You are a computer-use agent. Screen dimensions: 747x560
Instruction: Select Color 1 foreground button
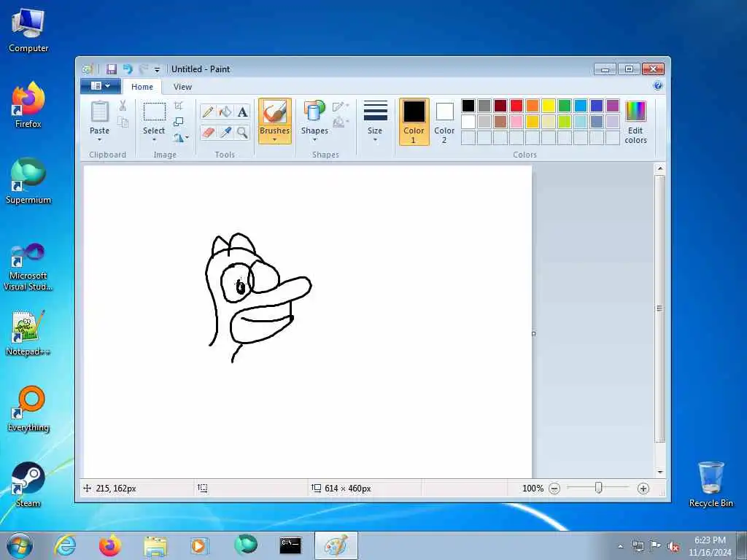coord(414,122)
